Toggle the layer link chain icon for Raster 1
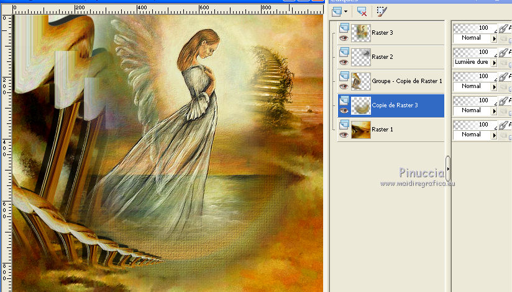This screenshot has width=512, height=292. [x=504, y=125]
